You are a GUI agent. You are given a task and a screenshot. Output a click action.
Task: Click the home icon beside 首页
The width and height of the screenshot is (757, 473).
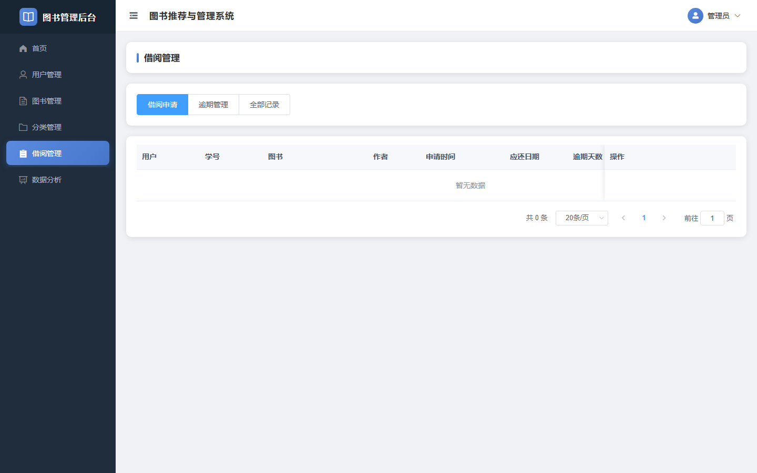23,48
